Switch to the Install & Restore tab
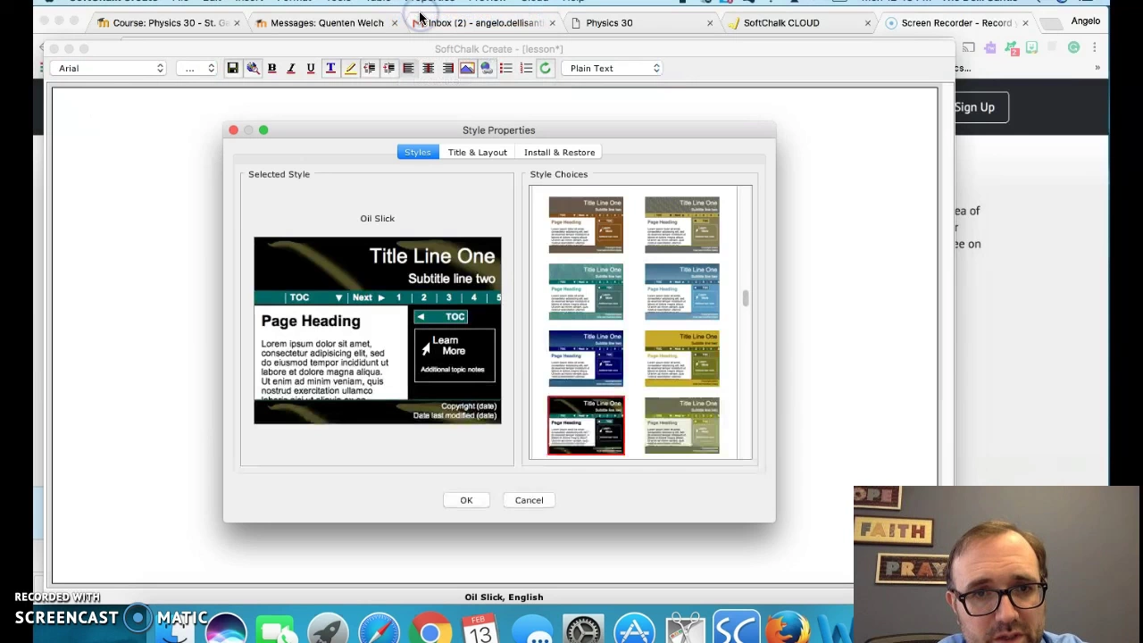1143x643 pixels. (559, 153)
